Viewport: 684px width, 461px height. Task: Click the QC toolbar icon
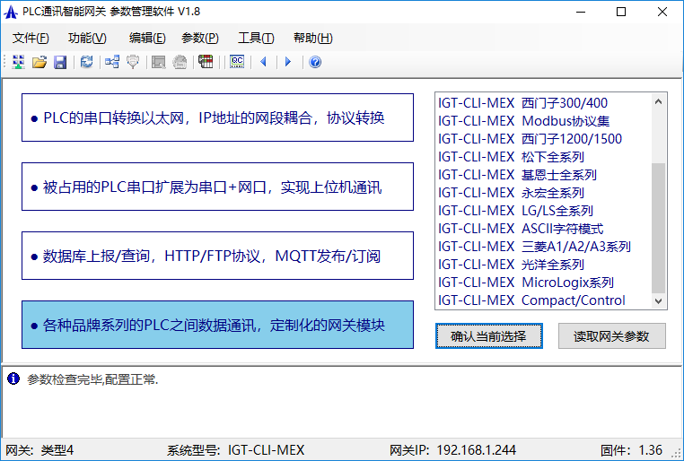coord(237,62)
